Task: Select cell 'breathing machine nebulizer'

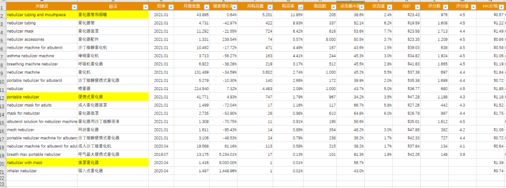Action: [x=42, y=64]
